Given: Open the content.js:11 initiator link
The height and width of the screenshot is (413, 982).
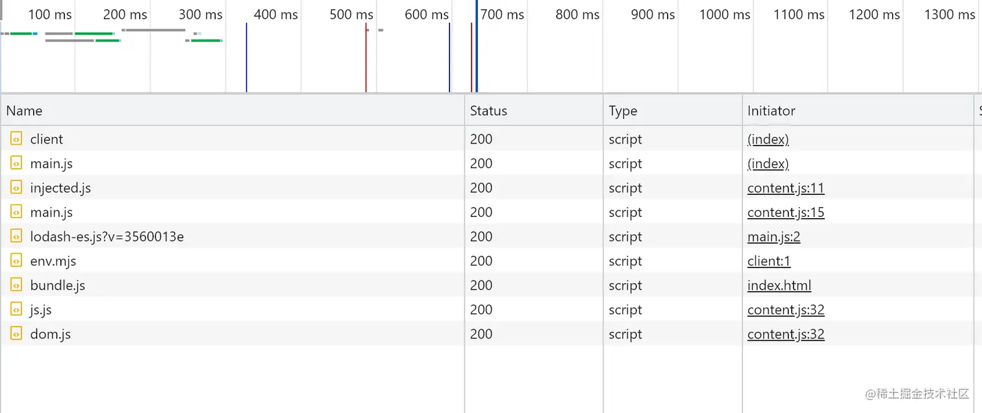Looking at the screenshot, I should pos(785,188).
